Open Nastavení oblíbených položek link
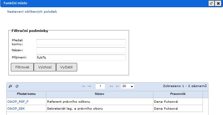Screen dimensions: 223x115 coord(32,12)
